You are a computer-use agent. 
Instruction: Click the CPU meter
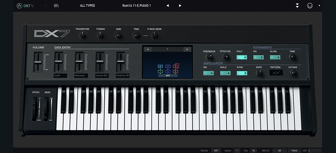(x=315, y=151)
